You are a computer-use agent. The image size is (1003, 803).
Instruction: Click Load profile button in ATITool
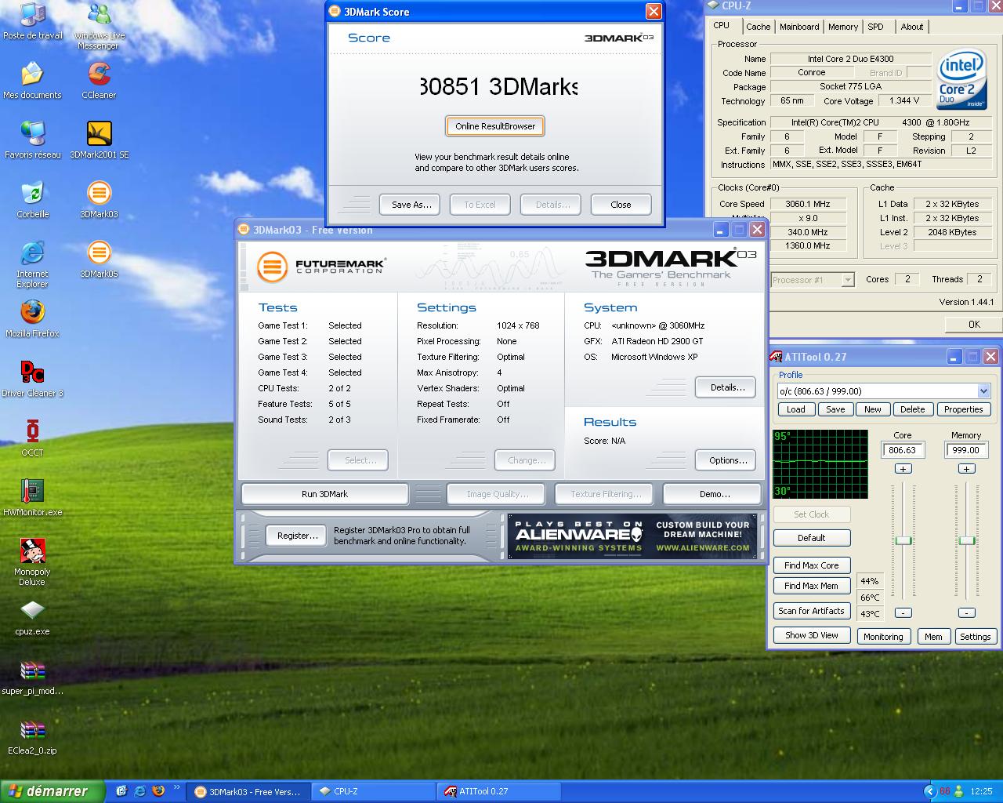click(795, 409)
